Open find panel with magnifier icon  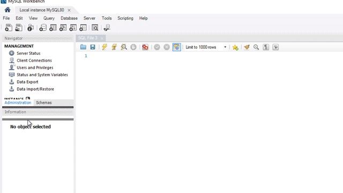pyautogui.click(x=256, y=47)
